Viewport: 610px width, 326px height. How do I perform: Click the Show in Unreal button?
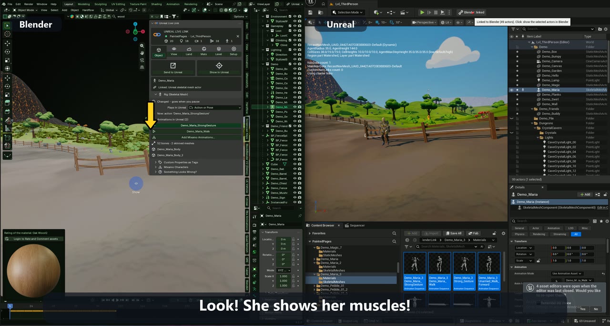(219, 68)
